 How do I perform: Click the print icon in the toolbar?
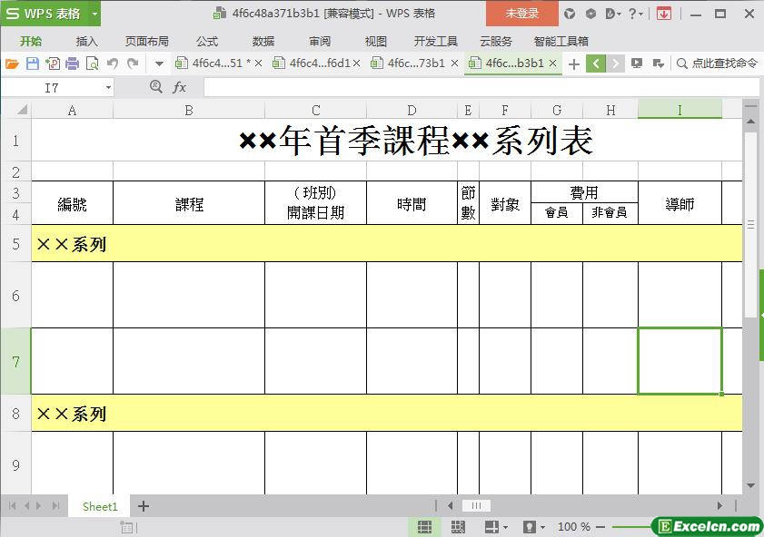(x=72, y=63)
